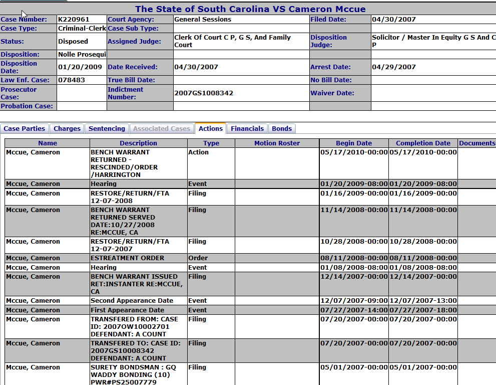The height and width of the screenshot is (385, 496).
Task: Select completion date 10/28/2008-00:00
Action: tap(423, 242)
